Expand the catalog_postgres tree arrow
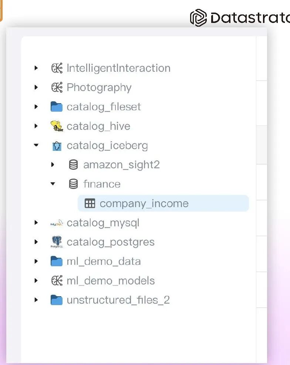Screen dimensions: 290x365 (x=36, y=242)
